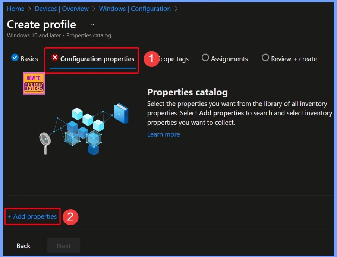Select the Configuration properties tab
Screen dimensions: 337x257
click(x=92, y=59)
